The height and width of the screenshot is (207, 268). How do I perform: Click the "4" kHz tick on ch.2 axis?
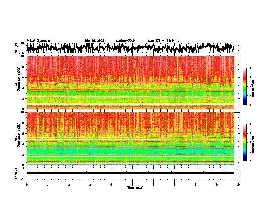click(x=23, y=144)
